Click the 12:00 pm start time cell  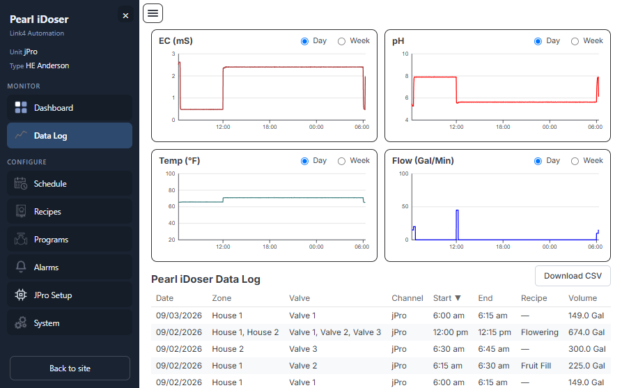click(450, 332)
